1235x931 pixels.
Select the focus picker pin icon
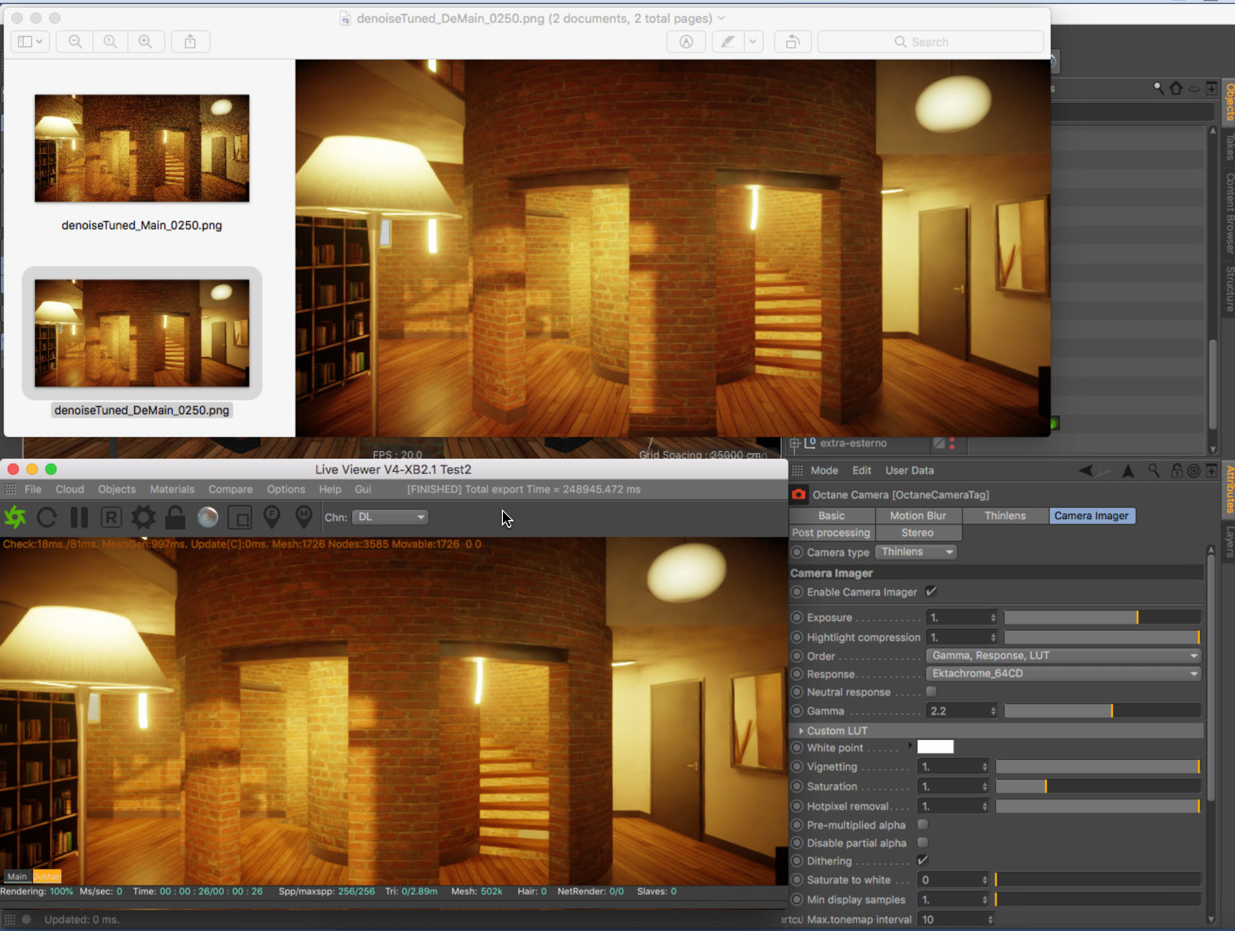(x=272, y=516)
